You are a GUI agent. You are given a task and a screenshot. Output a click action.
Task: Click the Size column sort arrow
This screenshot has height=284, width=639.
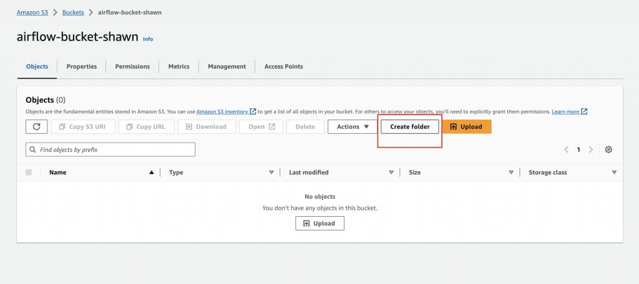511,173
